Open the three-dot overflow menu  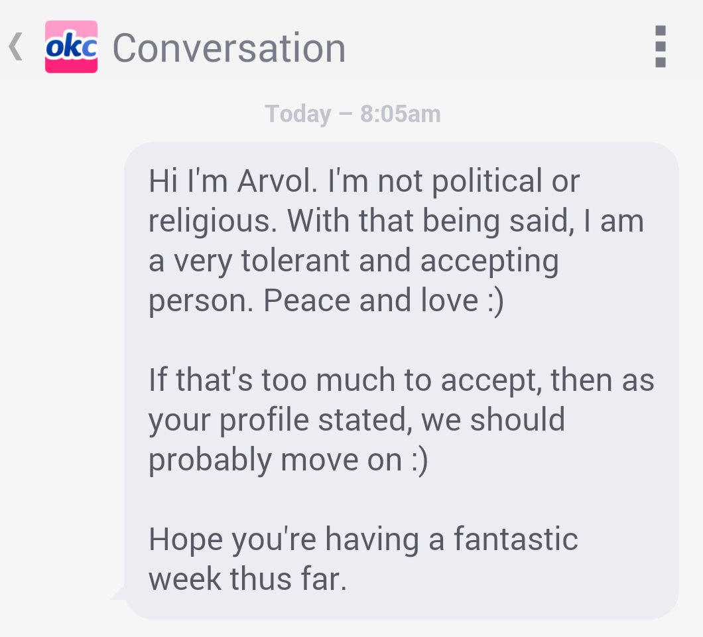[660, 47]
